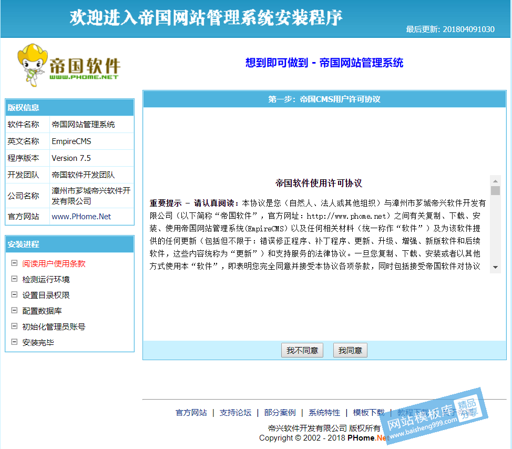Screen dimensions: 512x449
Task: Click the box icon beside 配置数据库
Action: pos(14,310)
